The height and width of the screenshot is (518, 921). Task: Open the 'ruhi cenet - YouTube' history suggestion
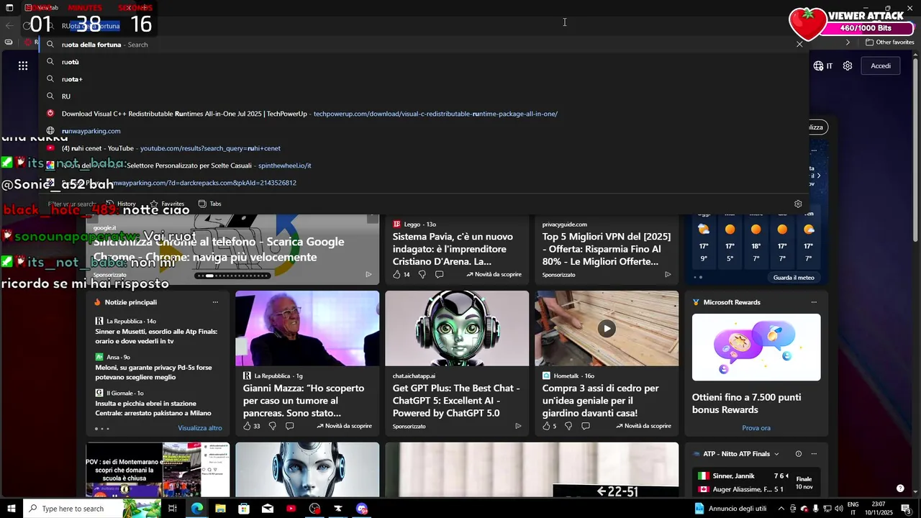point(423,148)
